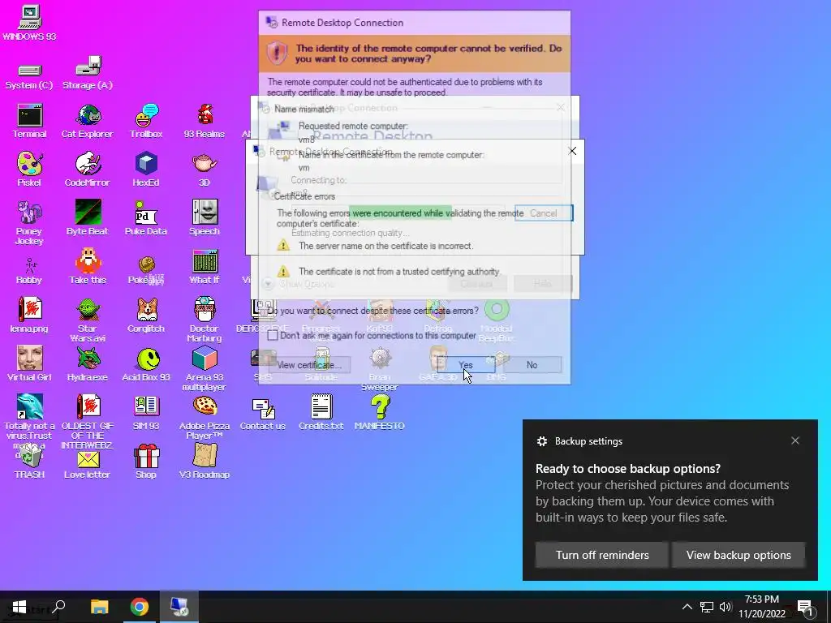Open the network status tray icon
831x623 pixels.
point(707,607)
